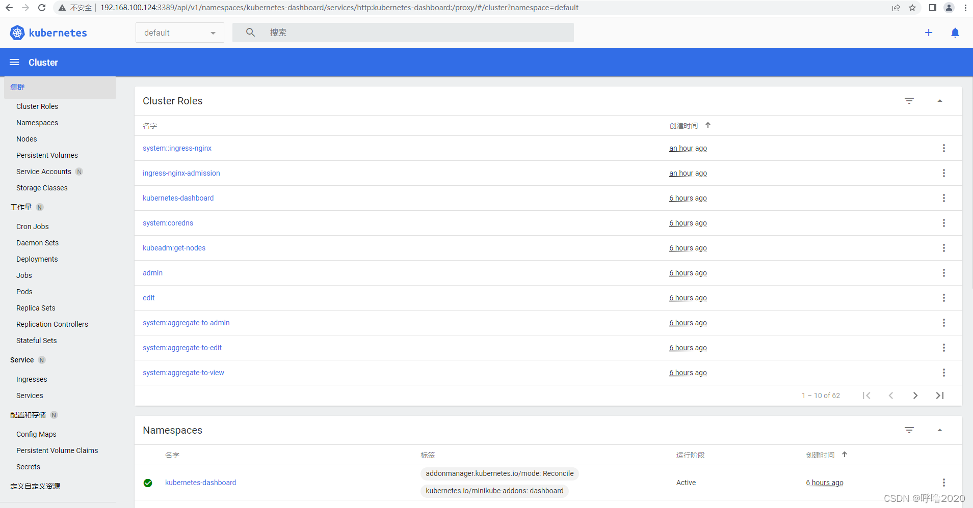This screenshot has height=508, width=973.
Task: Open actions menu for kubeadm:get-nodes row
Action: pos(944,248)
